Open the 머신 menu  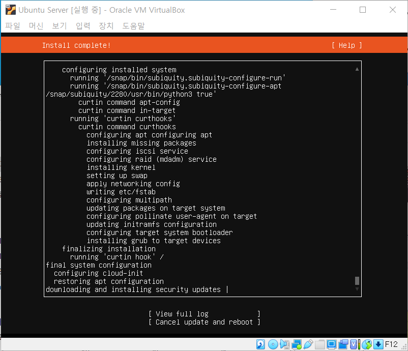tap(36, 26)
